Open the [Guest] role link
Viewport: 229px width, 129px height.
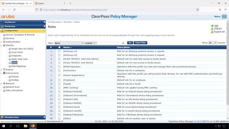click(x=67, y=84)
